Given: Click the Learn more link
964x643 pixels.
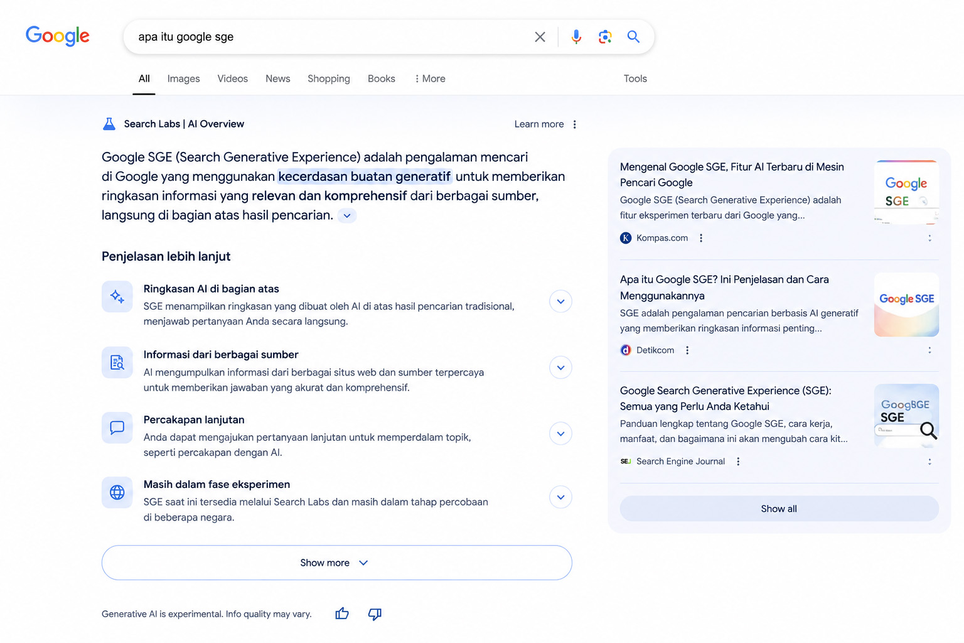Looking at the screenshot, I should (x=539, y=124).
